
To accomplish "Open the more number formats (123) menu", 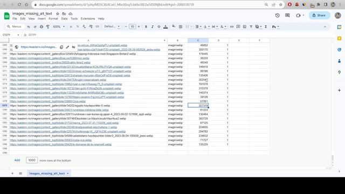I will click(97, 26).
